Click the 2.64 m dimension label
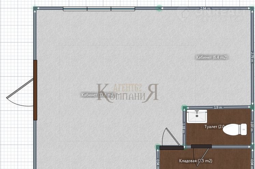Image resolution: width=255 pixels, height=169 pixels. coord(205,8)
